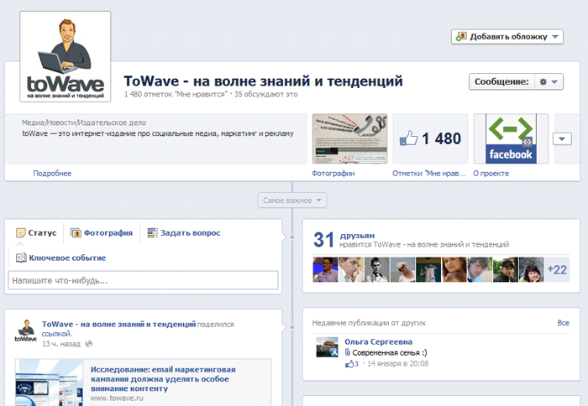
Task: Select the Фотография tab
Action: 102,233
